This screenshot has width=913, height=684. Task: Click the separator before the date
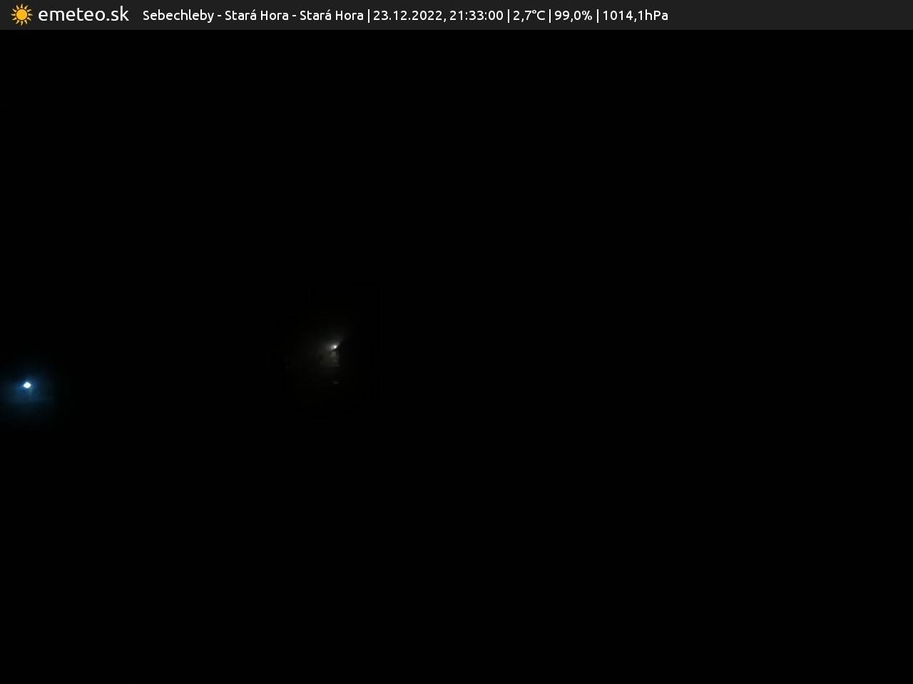coord(368,16)
